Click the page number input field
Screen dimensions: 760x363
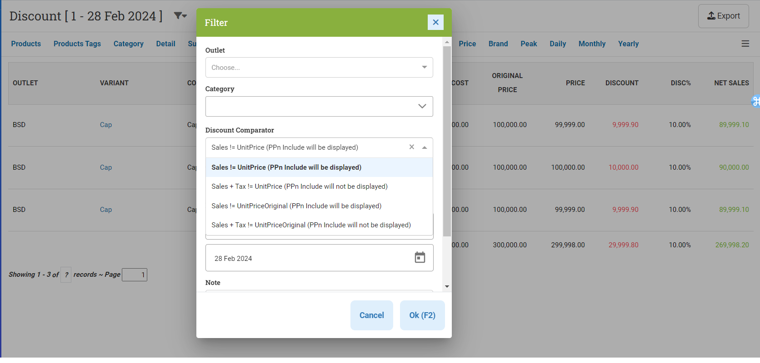click(135, 275)
